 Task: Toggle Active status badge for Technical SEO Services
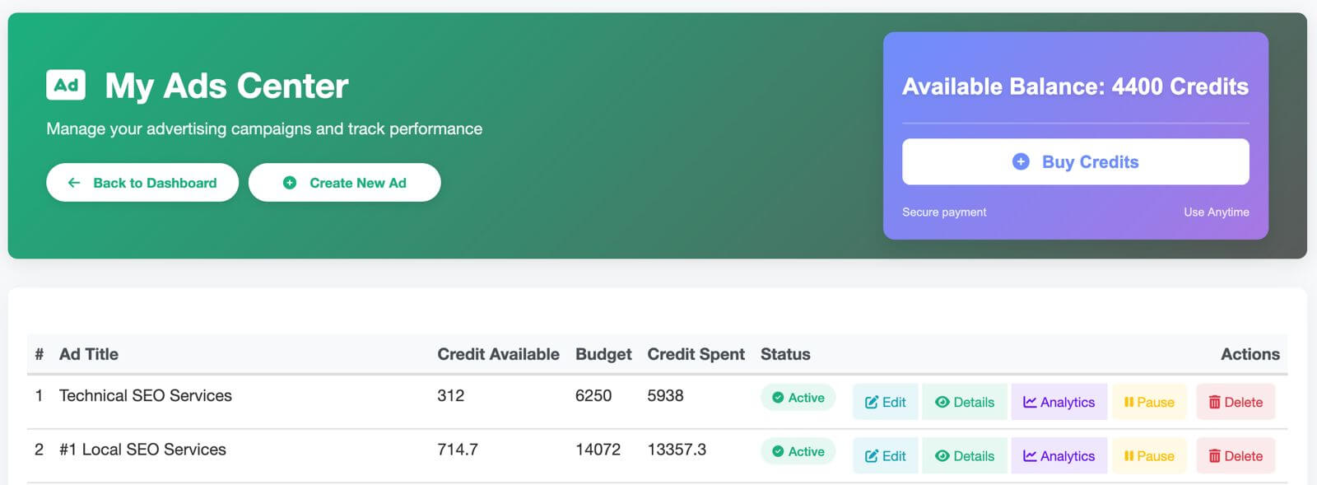[x=798, y=398]
